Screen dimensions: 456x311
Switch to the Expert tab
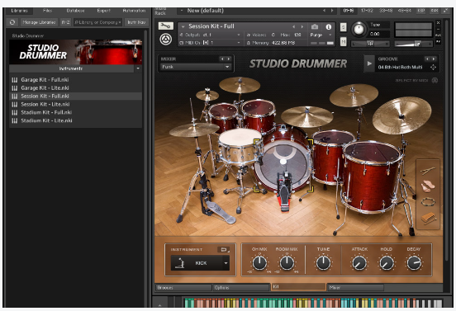pos(104,11)
